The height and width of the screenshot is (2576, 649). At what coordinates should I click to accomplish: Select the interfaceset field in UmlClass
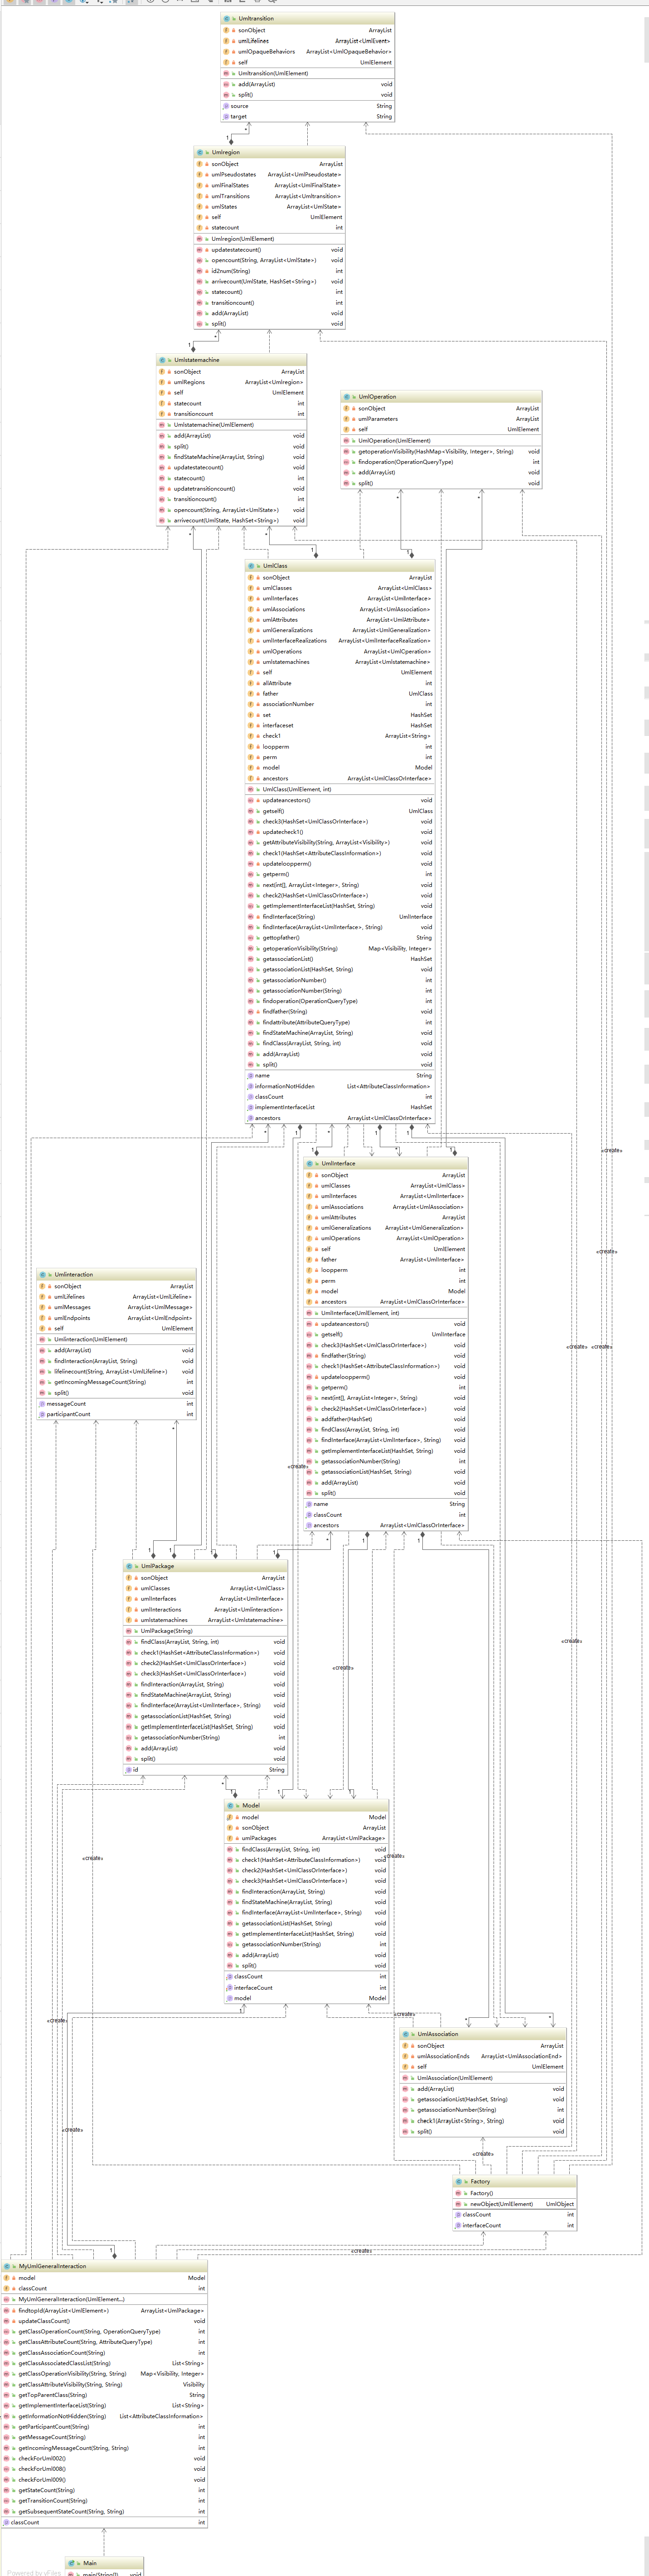(340, 726)
